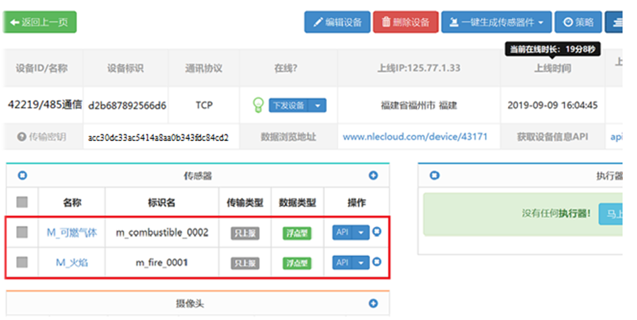This screenshot has width=637, height=320.
Task: Click the red 删除设备 button
Action: tap(406, 22)
